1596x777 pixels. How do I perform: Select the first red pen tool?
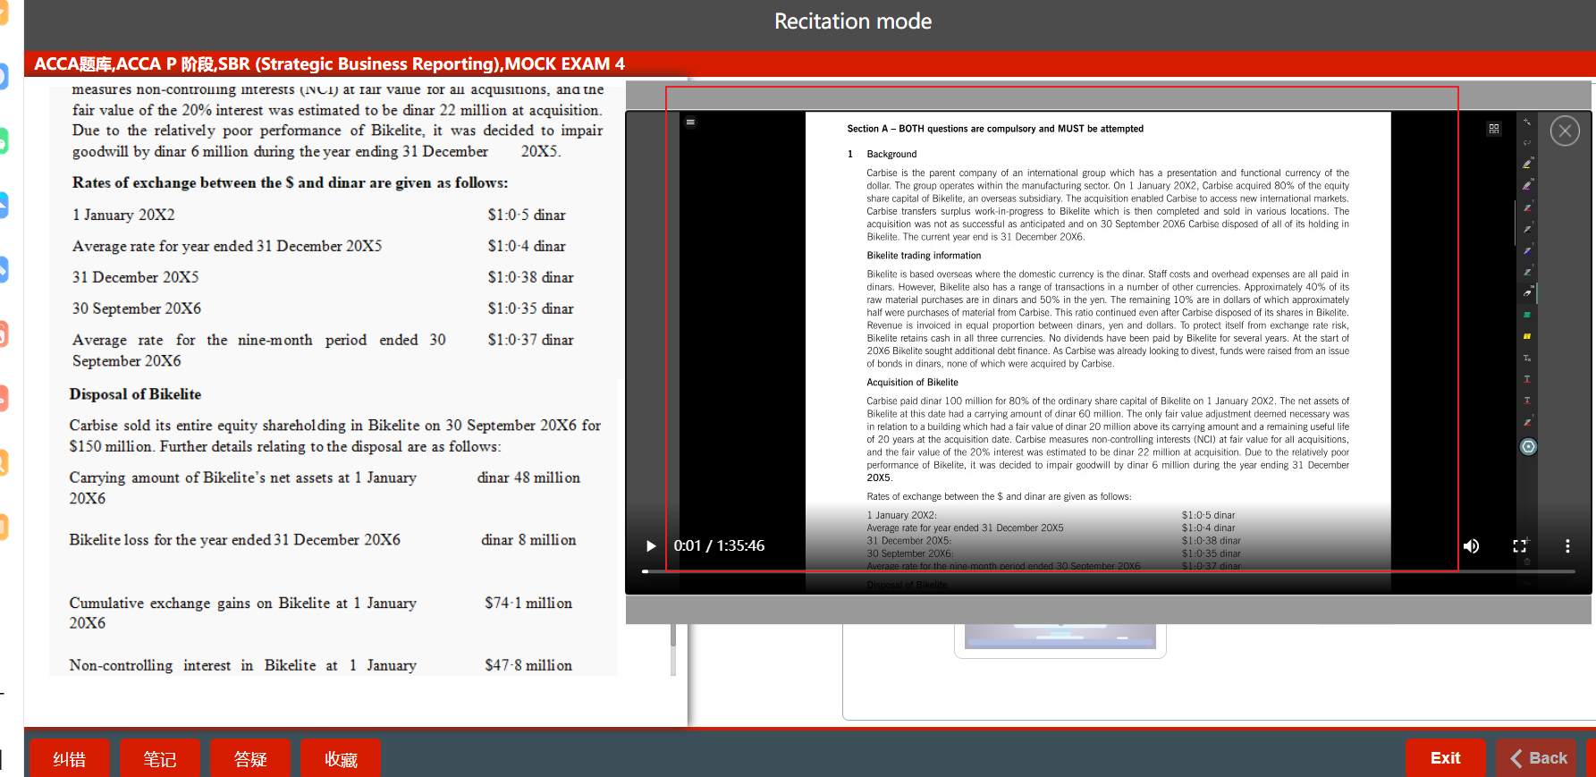pyautogui.click(x=1527, y=207)
